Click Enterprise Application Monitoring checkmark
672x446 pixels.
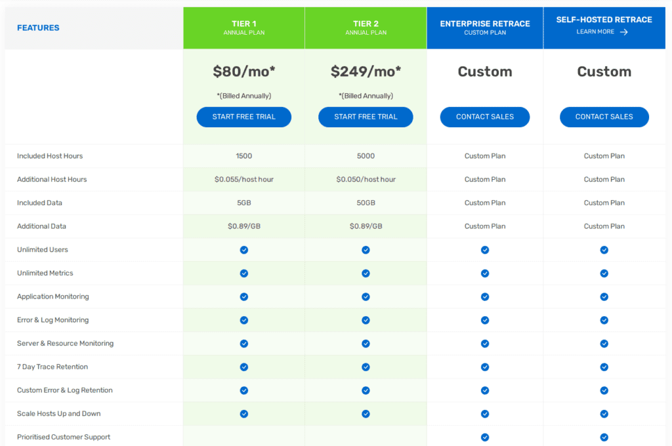click(485, 296)
